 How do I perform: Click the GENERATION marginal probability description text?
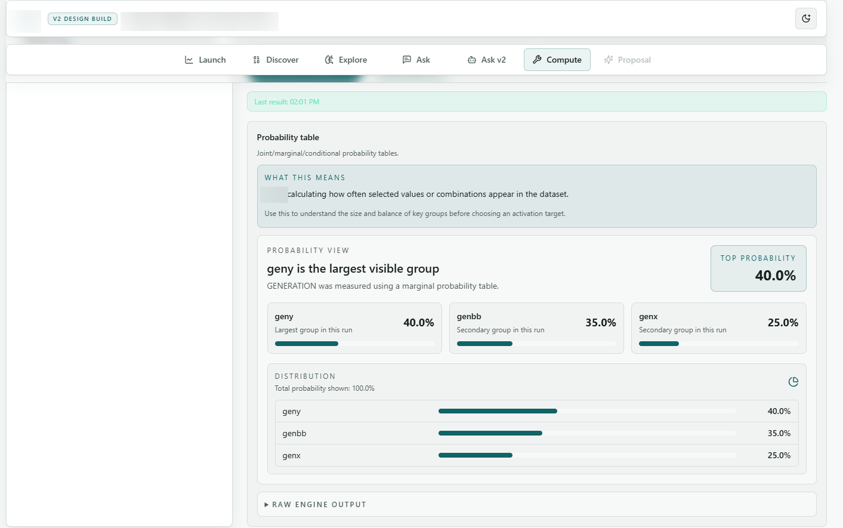coord(383,286)
